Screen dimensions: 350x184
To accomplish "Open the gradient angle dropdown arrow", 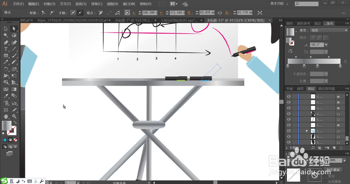I will [x=326, y=45].
